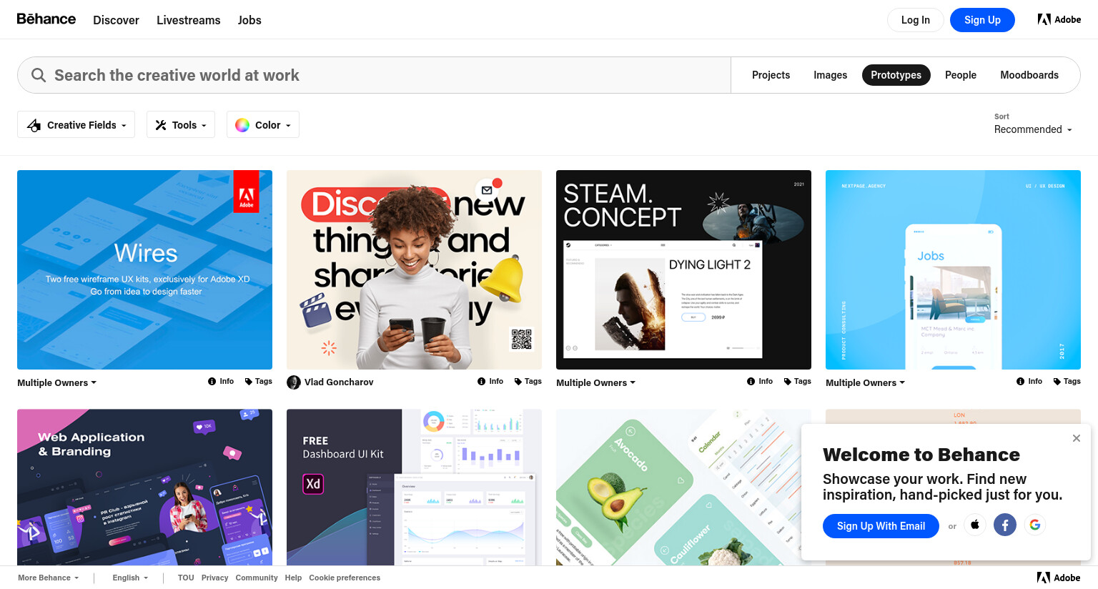This screenshot has width=1098, height=589.
Task: Click the Sign Up button
Action: [982, 20]
